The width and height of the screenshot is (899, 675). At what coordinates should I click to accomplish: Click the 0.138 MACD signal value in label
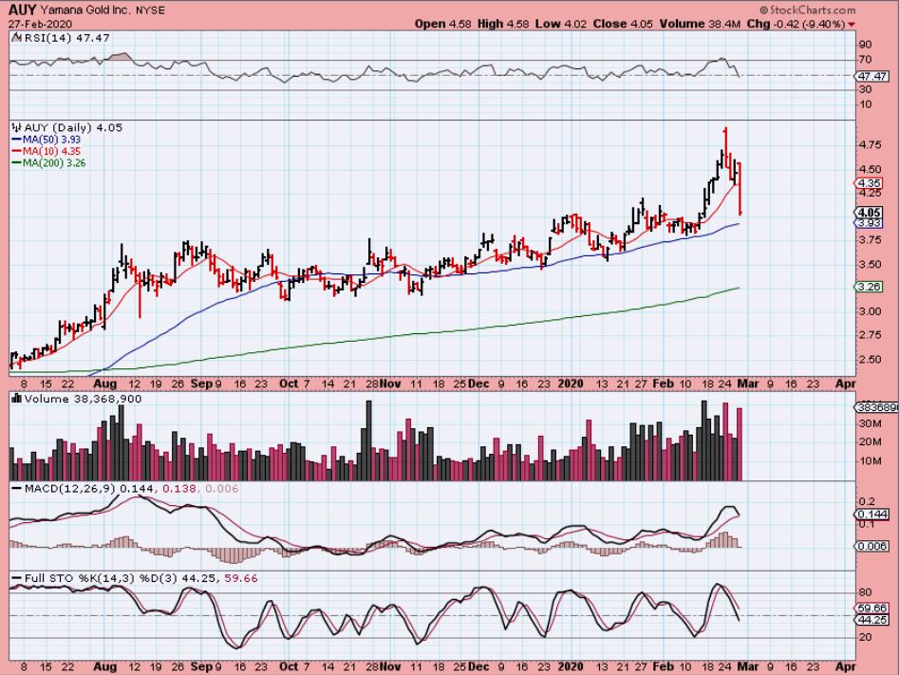pos(179,489)
